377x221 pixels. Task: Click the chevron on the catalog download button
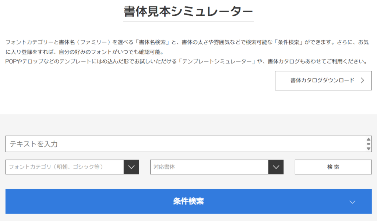click(x=362, y=81)
